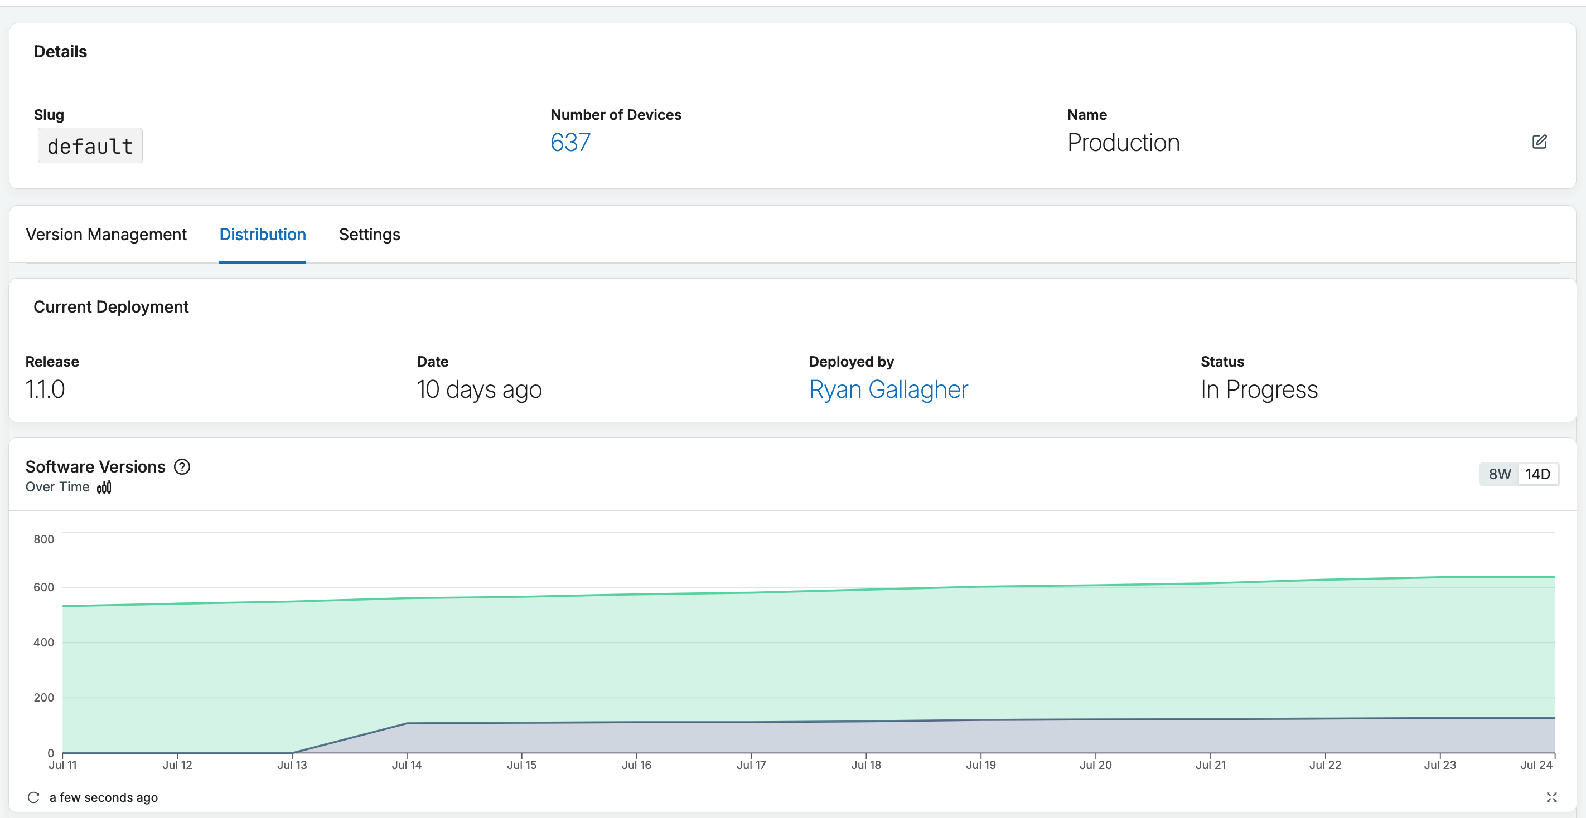The height and width of the screenshot is (818, 1586).
Task: Open Ryan Gallagher's profile link
Action: [x=888, y=389]
